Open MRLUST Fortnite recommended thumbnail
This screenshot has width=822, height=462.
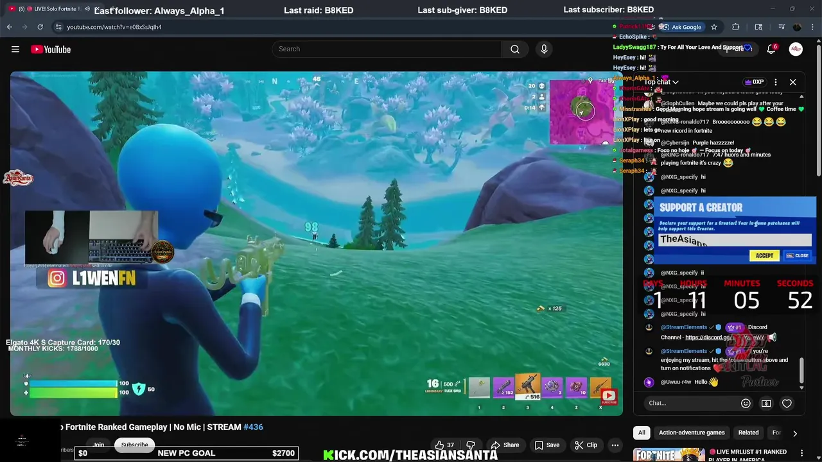(669, 455)
